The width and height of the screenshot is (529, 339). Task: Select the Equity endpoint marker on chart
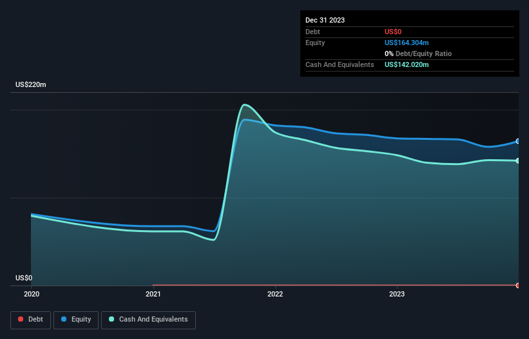[518, 141]
